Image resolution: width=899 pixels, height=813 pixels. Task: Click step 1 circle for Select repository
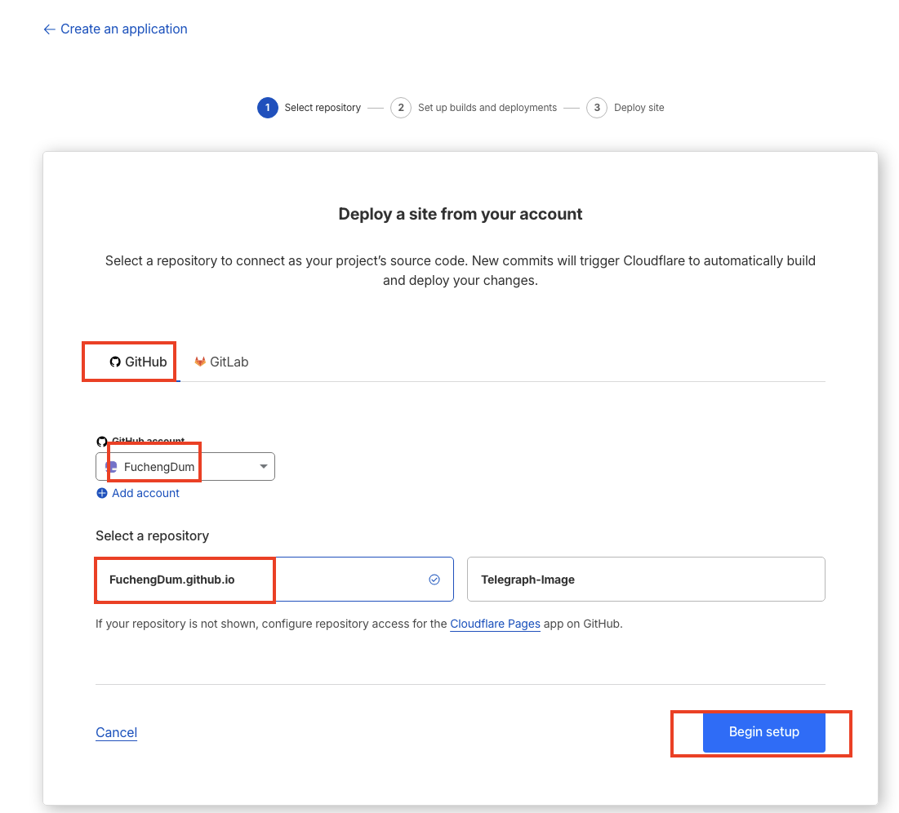(x=268, y=108)
